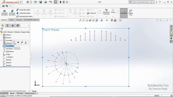Toggle Instant3D mode
The height and width of the screenshot is (97, 173).
click(x=124, y=13)
